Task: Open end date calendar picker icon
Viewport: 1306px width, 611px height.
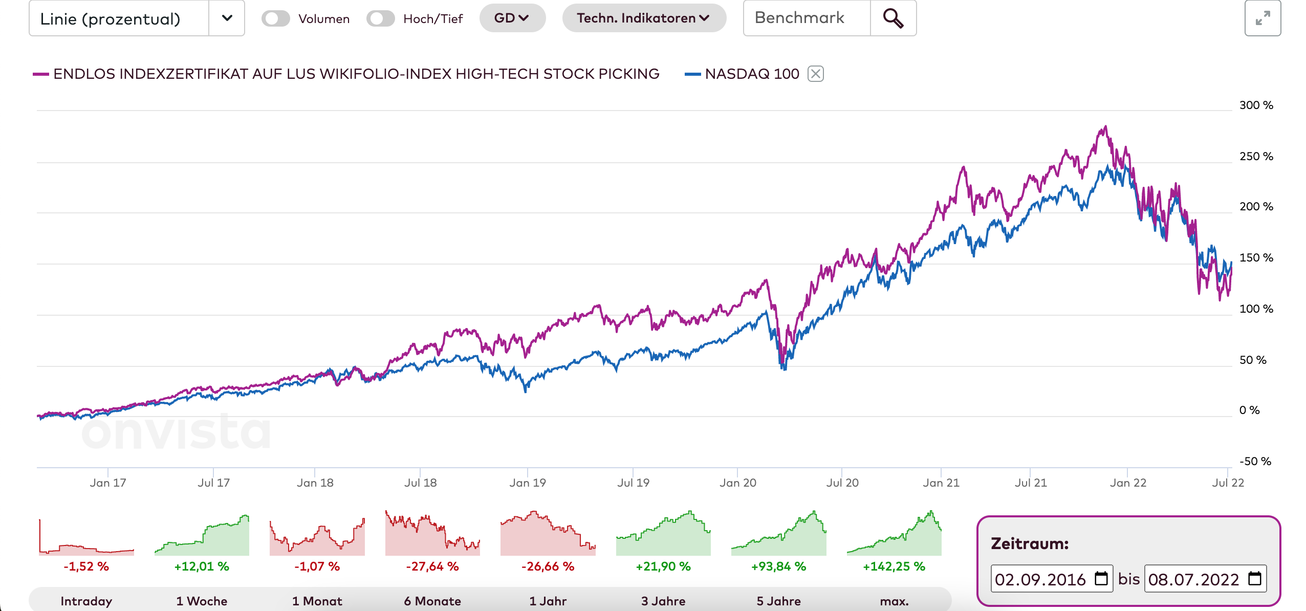Action: point(1254,579)
